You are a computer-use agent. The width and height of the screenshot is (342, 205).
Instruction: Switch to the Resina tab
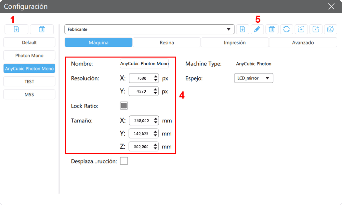[167, 42]
